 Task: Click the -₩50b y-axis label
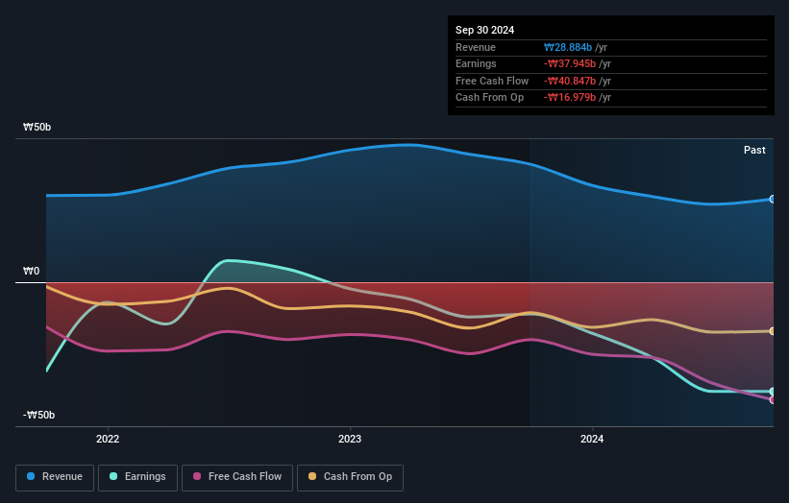tap(38, 415)
